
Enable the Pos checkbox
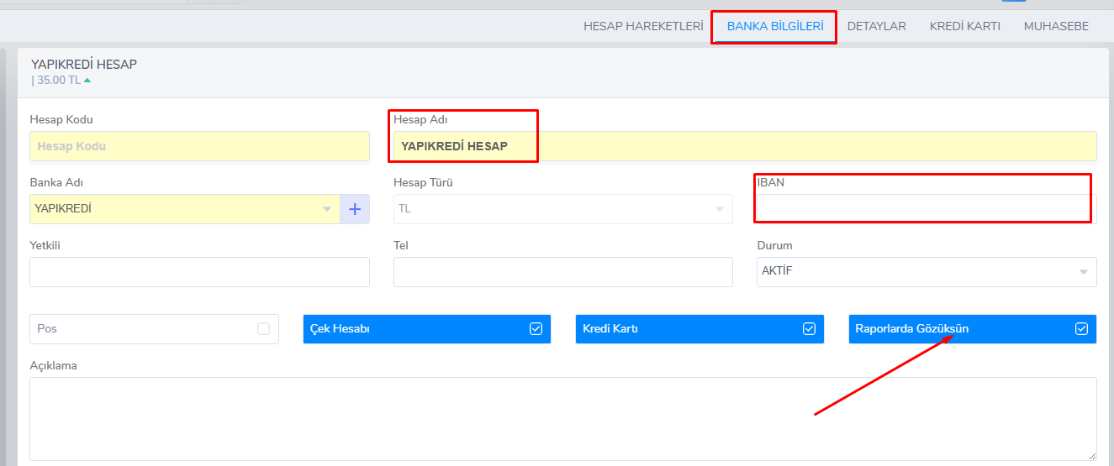coord(264,328)
